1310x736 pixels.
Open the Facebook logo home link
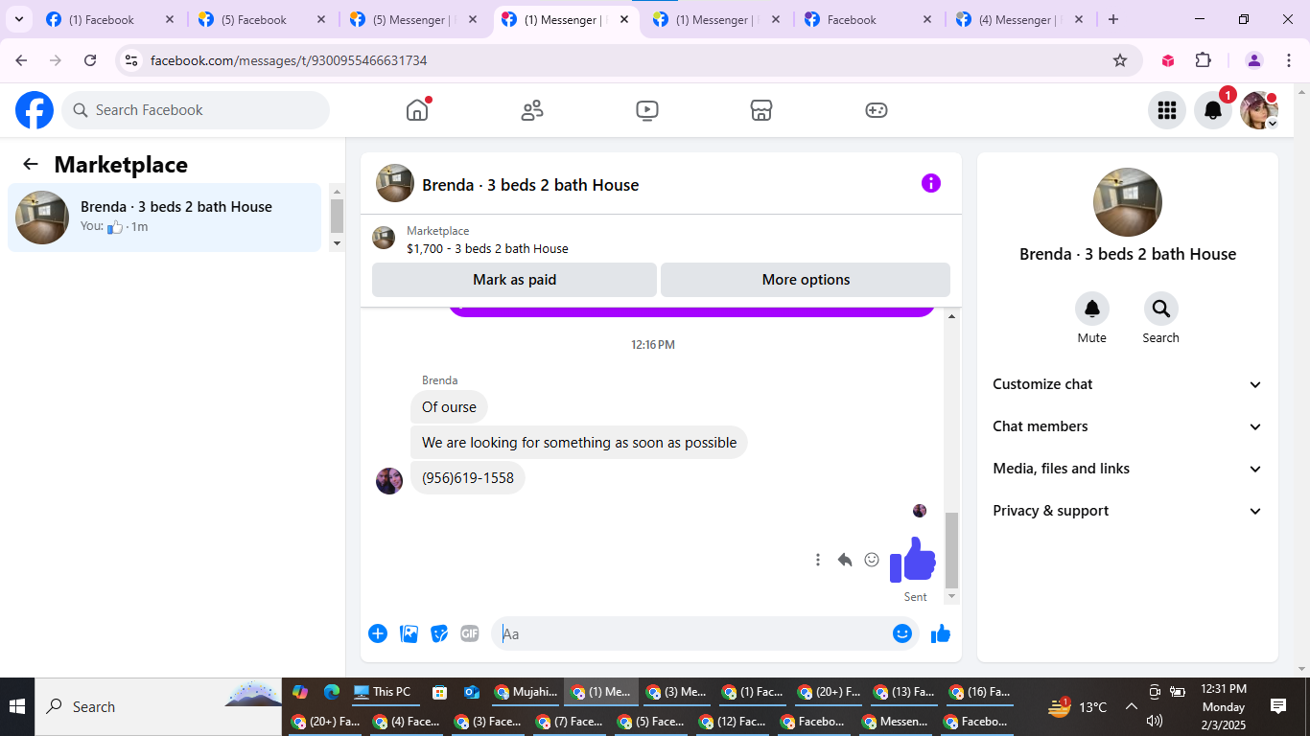pos(35,110)
